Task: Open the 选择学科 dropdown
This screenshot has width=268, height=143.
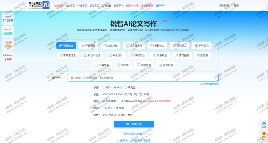Action: tap(58, 78)
